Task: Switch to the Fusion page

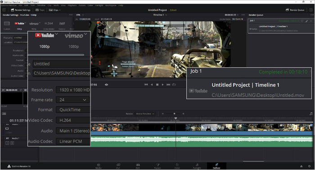Action: point(157,166)
